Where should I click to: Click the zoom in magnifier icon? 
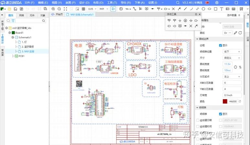pyautogui.click(x=53, y=9)
